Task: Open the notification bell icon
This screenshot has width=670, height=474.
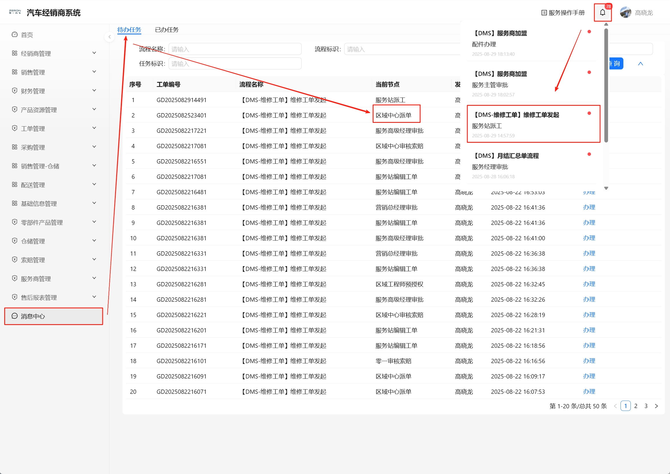Action: [602, 13]
